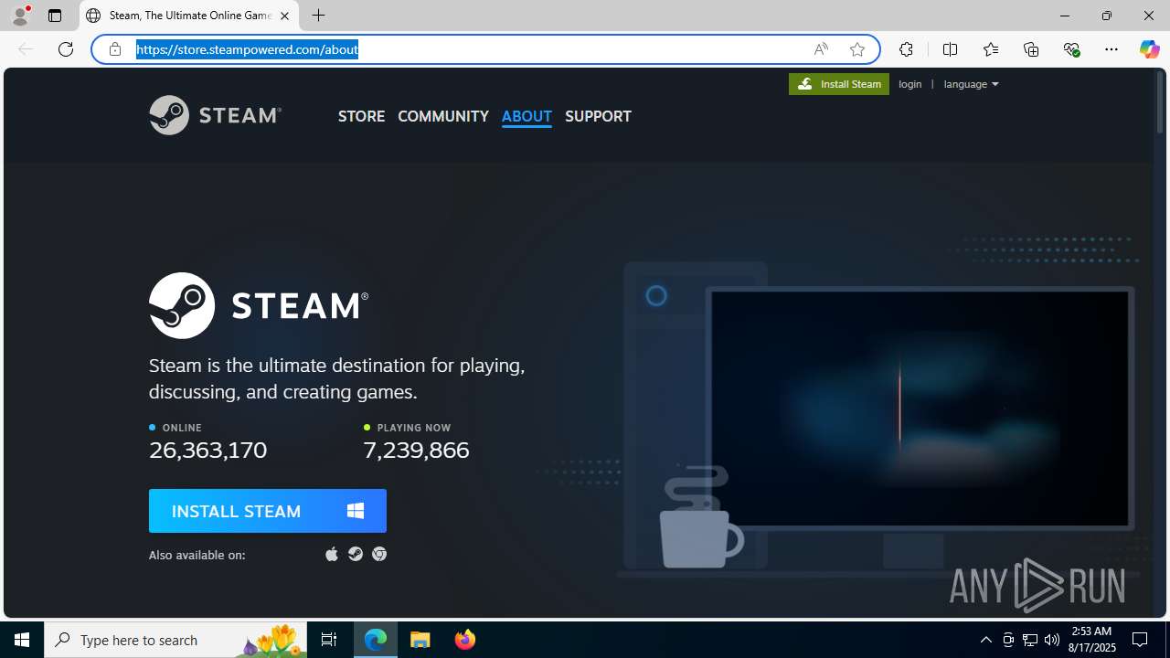Open the notification center icon
This screenshot has width=1170, height=658.
[x=1140, y=640]
